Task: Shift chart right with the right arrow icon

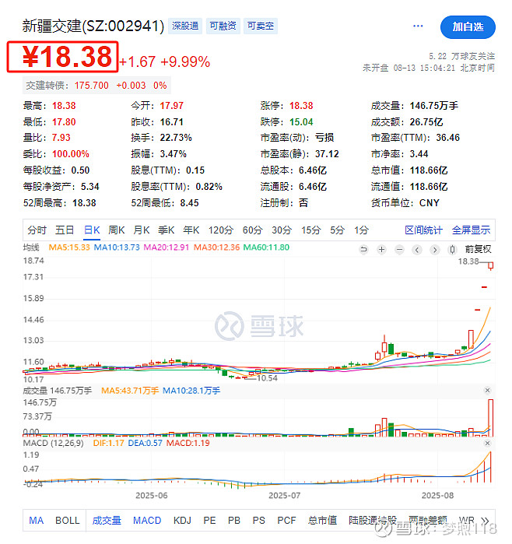Action: 435,250
